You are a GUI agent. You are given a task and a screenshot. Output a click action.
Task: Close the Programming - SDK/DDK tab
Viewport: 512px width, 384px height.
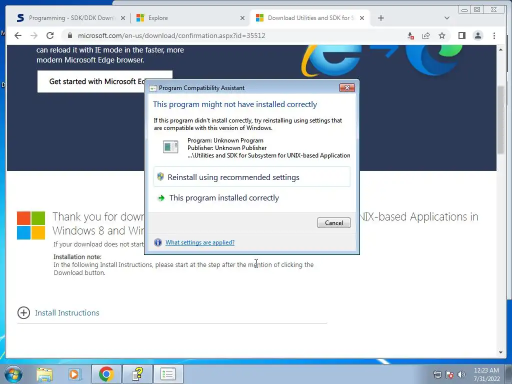(123, 18)
